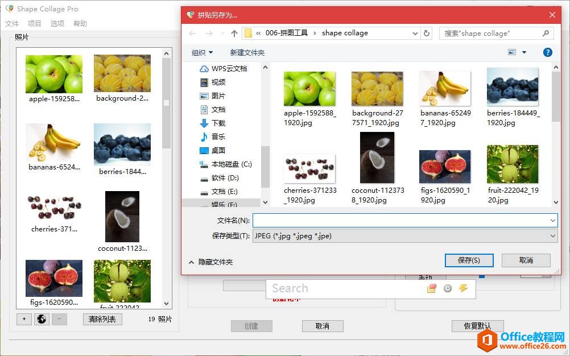Refresh the shape collage folder view

[427, 33]
